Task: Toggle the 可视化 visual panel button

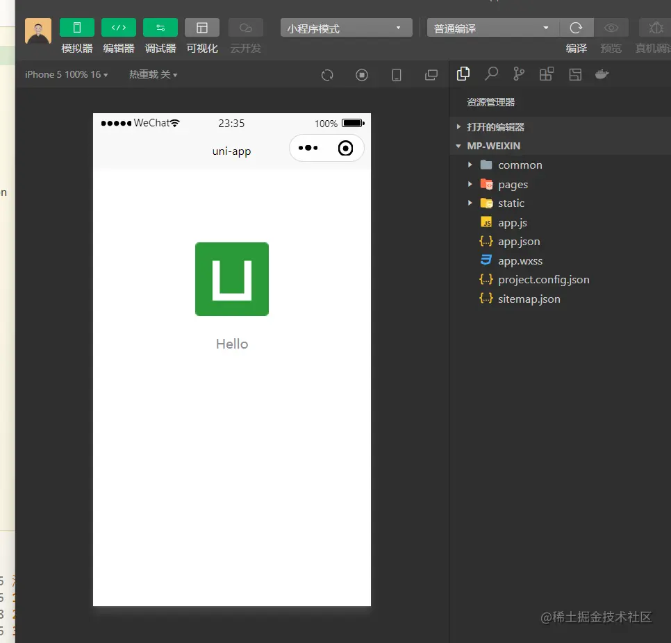Action: click(x=202, y=28)
